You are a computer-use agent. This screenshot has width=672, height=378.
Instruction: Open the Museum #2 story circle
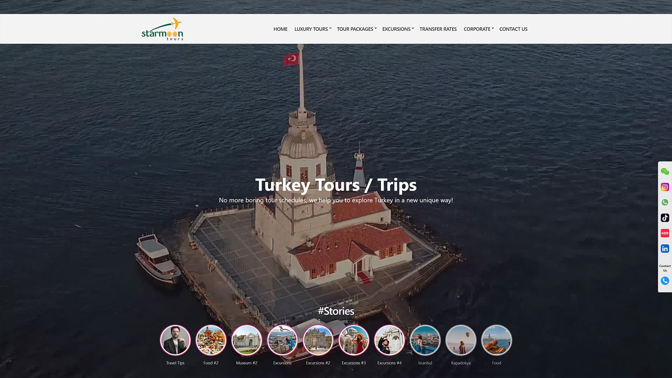[247, 340]
